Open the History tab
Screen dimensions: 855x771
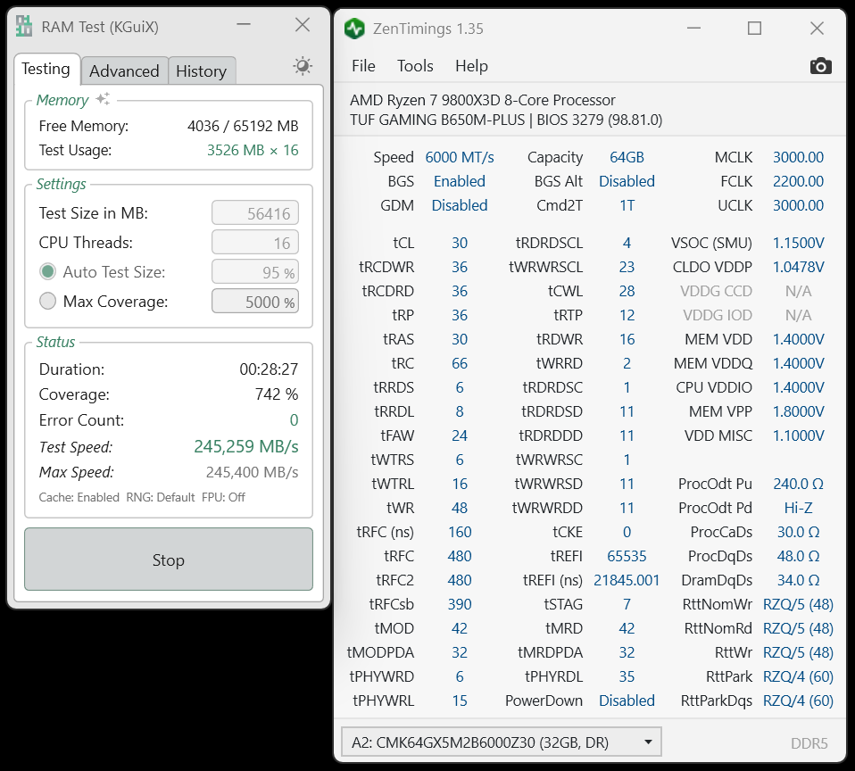(201, 70)
